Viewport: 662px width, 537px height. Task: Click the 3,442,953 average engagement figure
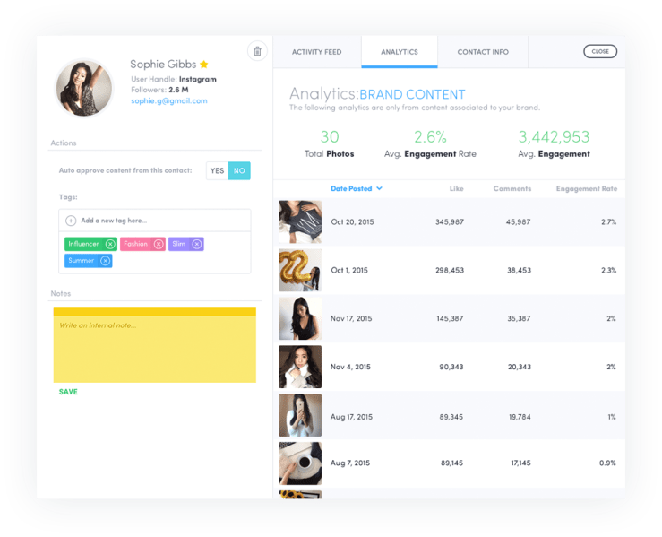click(x=554, y=137)
